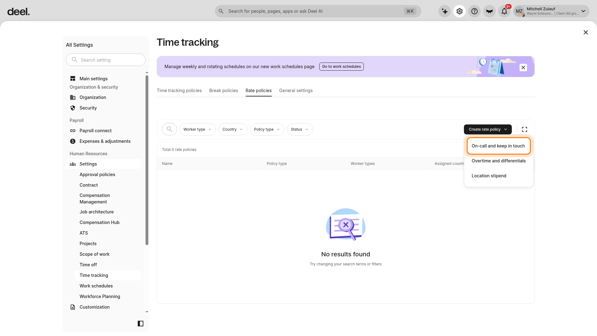This screenshot has height=336, width=597.
Task: Open the Policy type filter
Action: [267, 129]
